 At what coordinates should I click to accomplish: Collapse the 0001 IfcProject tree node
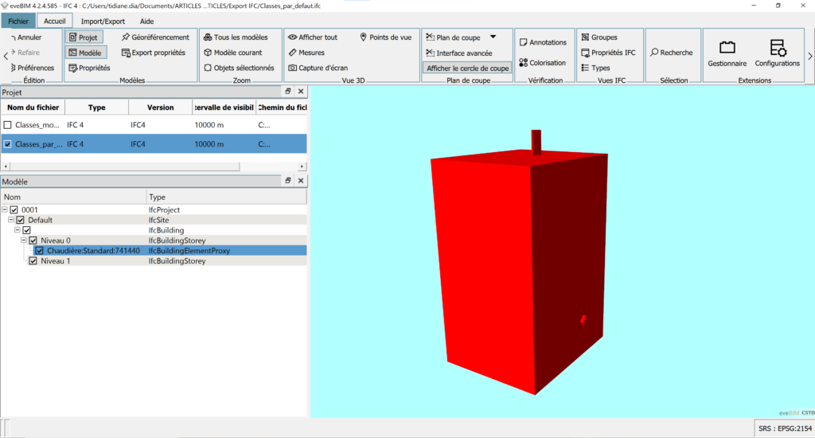pyautogui.click(x=5, y=210)
